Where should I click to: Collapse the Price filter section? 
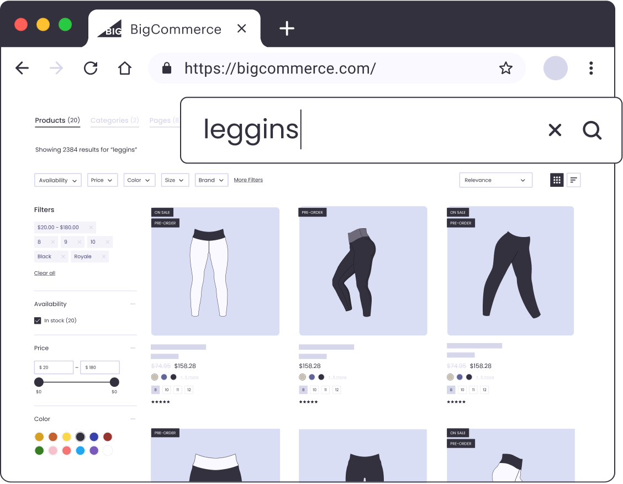(133, 348)
